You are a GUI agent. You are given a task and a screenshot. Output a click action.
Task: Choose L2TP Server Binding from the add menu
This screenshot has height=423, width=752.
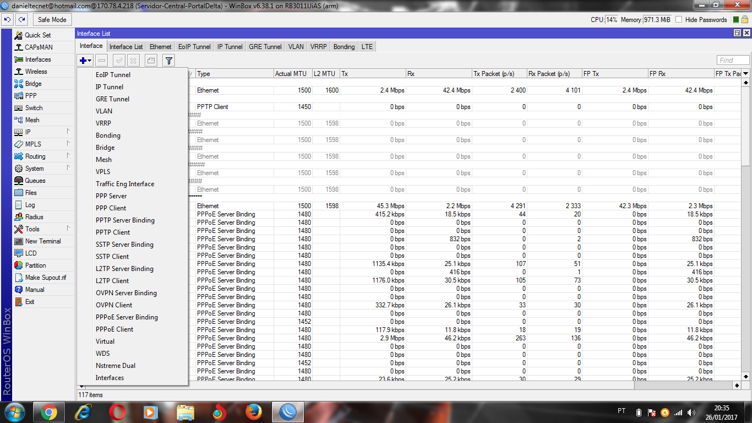point(133,269)
